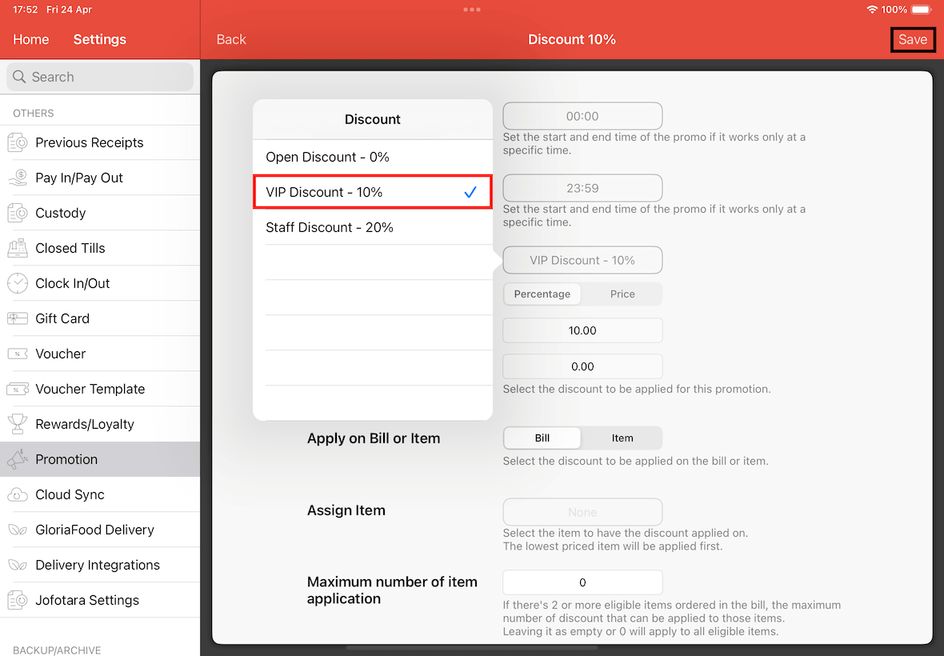Click the Gift Card icon
The width and height of the screenshot is (944, 656).
click(x=18, y=318)
